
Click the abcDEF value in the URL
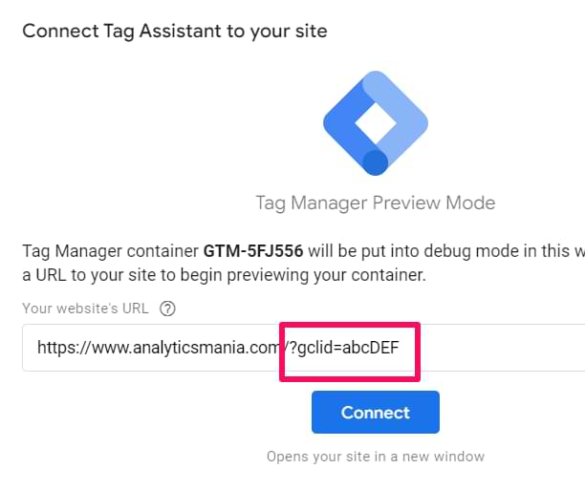pos(371,348)
